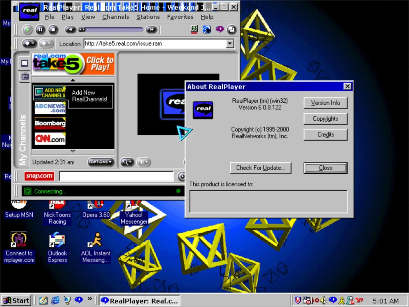The height and width of the screenshot is (307, 409).
Task: Open the Favorites menu
Action: pos(180,17)
